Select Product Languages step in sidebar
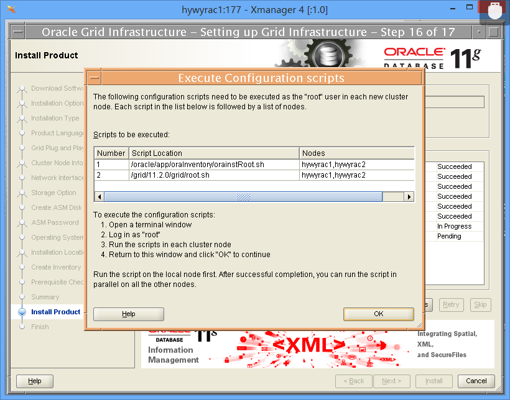Image resolution: width=510 pixels, height=400 pixels. click(57, 133)
